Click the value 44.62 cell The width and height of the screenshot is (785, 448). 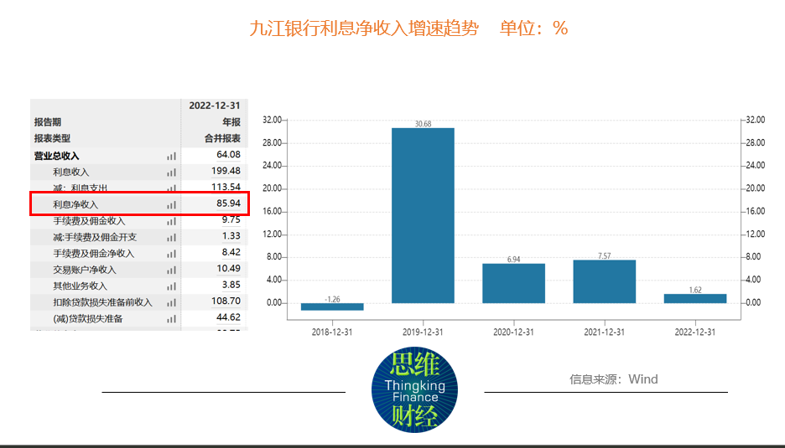pyautogui.click(x=228, y=317)
